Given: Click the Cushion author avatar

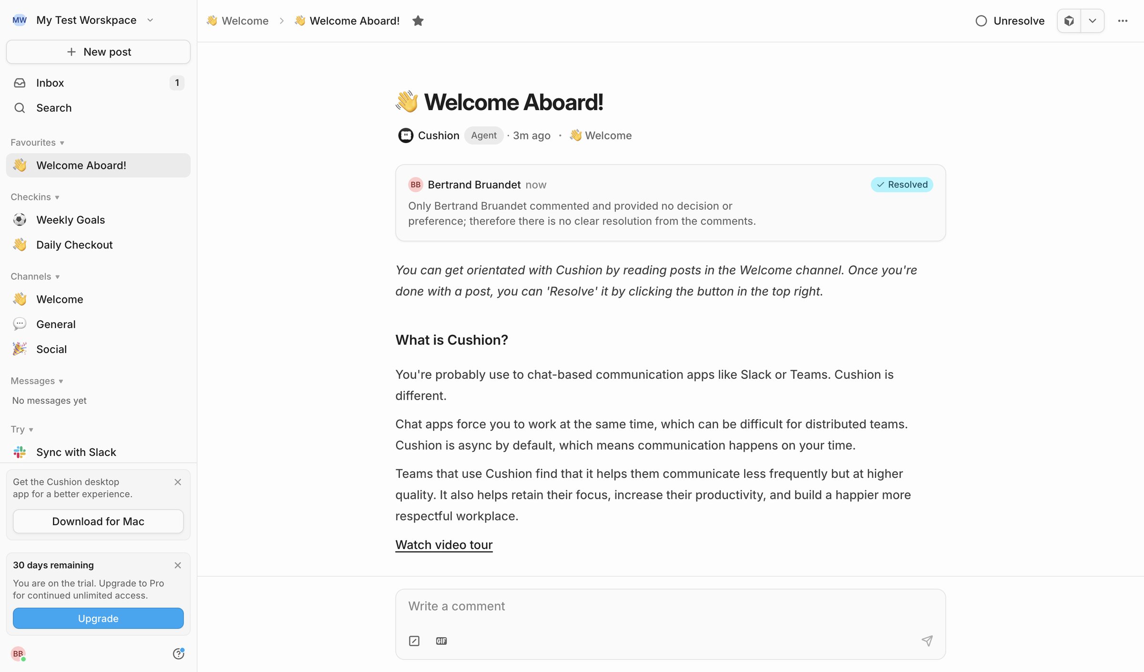Looking at the screenshot, I should 406,135.
